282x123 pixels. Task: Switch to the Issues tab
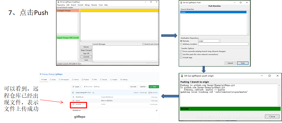(53, 79)
